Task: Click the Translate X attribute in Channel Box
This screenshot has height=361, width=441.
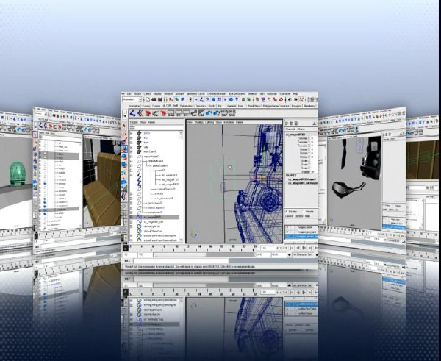Action: pos(304,138)
